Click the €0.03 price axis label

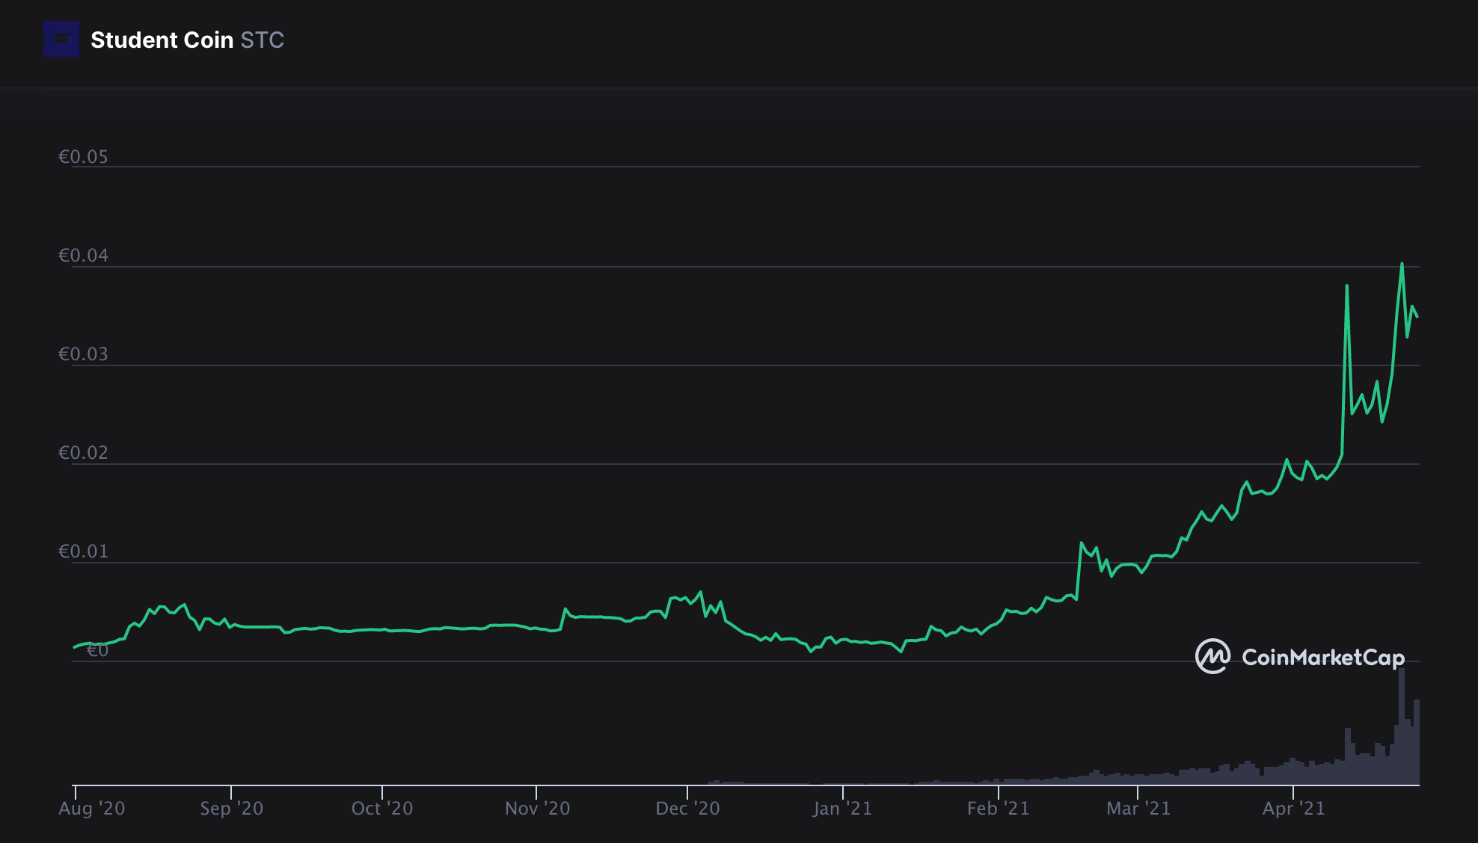(x=83, y=354)
